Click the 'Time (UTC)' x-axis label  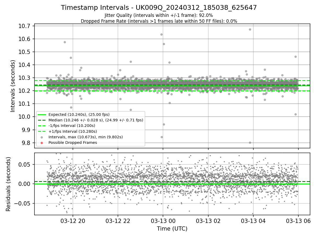pos(172,229)
